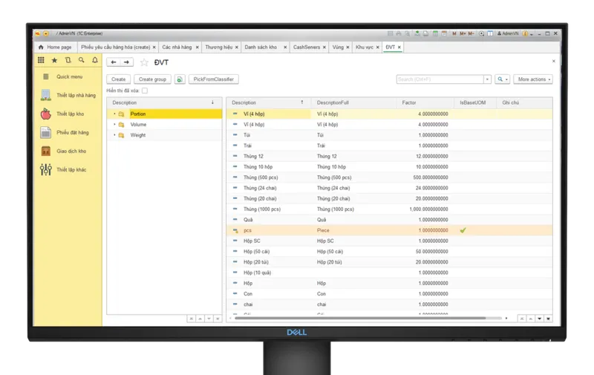
Task: Go forward with the right arrow button
Action: pos(126,62)
